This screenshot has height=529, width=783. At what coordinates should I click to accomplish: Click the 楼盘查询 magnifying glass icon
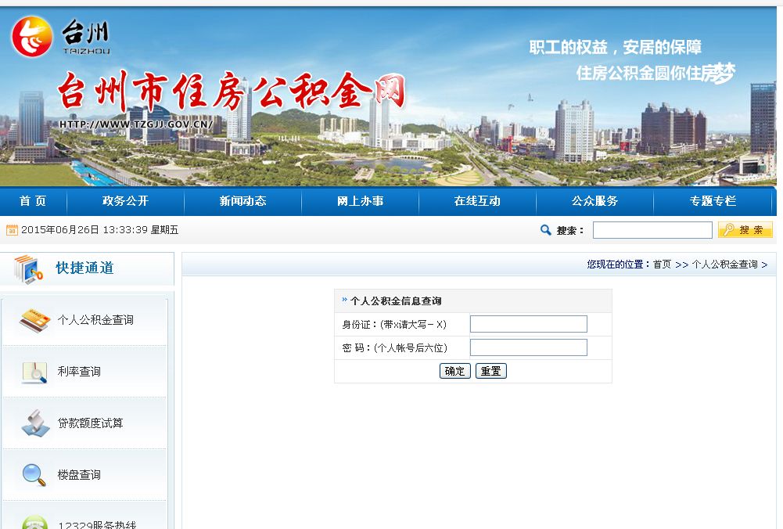[x=34, y=474]
